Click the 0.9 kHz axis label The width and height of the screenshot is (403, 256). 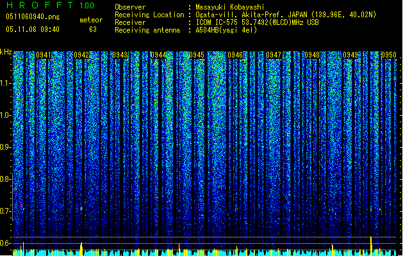coord(6,147)
